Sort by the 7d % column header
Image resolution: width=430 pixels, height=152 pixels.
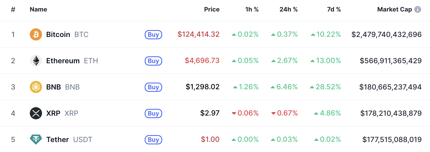[x=334, y=9]
